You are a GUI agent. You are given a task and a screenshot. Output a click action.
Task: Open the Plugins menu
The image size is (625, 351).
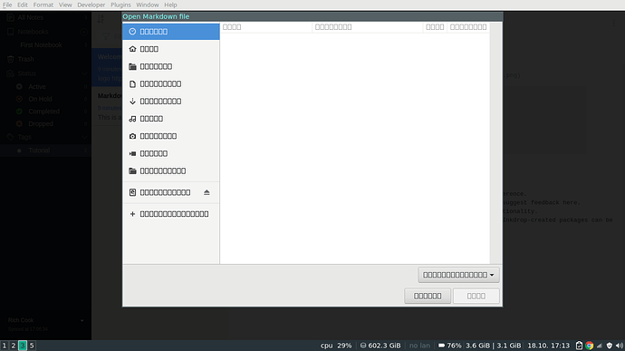coord(120,5)
